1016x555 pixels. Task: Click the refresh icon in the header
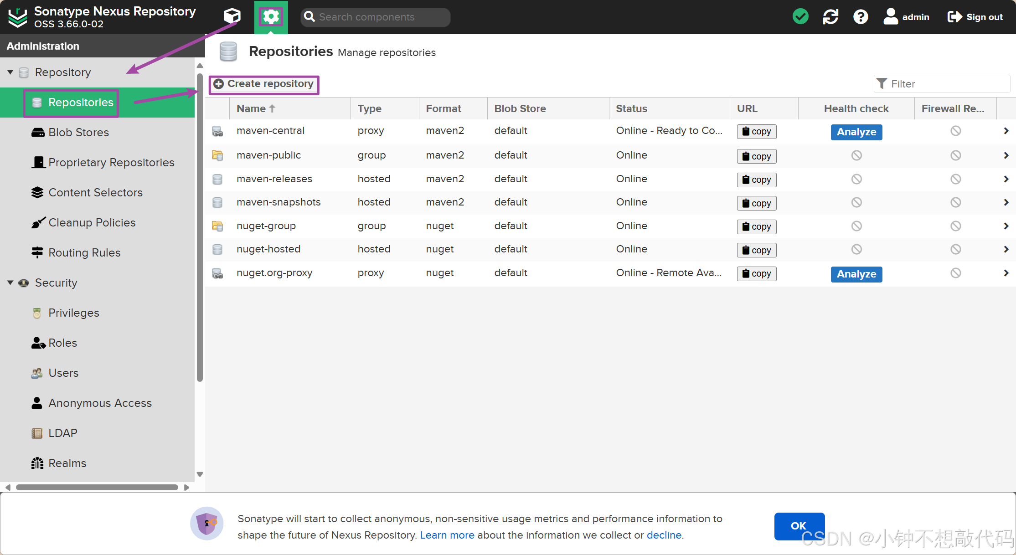(x=830, y=17)
